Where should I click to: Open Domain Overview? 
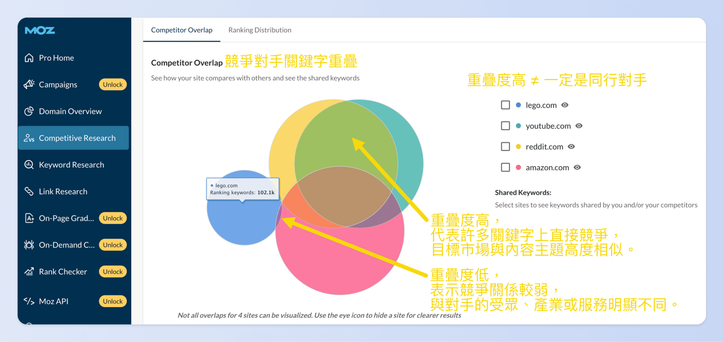click(70, 111)
